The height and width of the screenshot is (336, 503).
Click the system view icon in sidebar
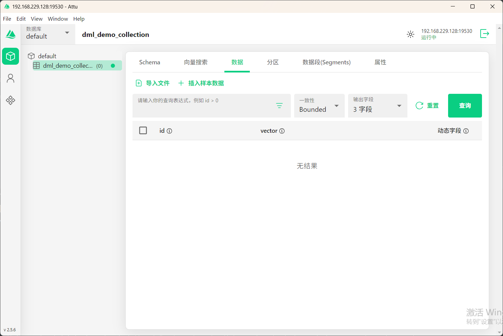11,100
